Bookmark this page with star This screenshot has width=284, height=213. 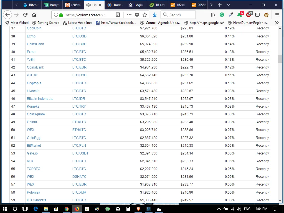pos(145,15)
